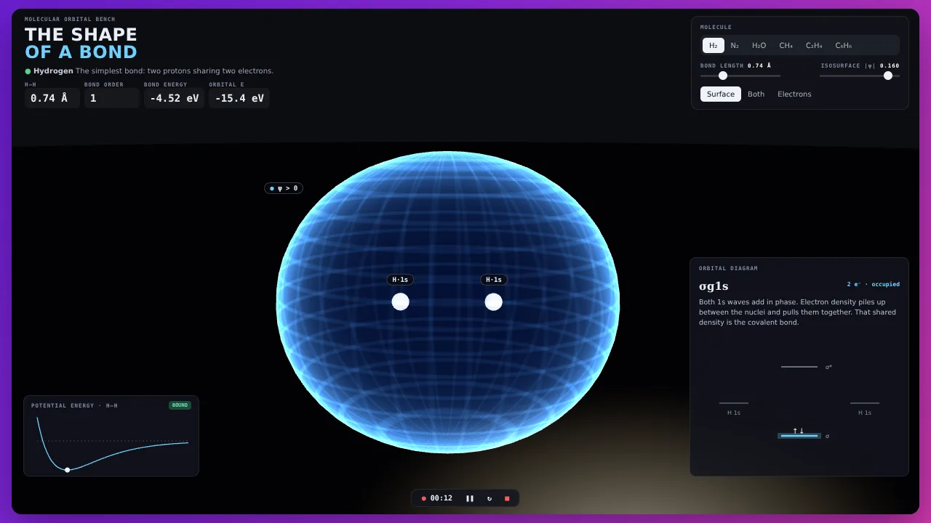
Task: Pick the C₆H₆ molecule
Action: tap(844, 46)
